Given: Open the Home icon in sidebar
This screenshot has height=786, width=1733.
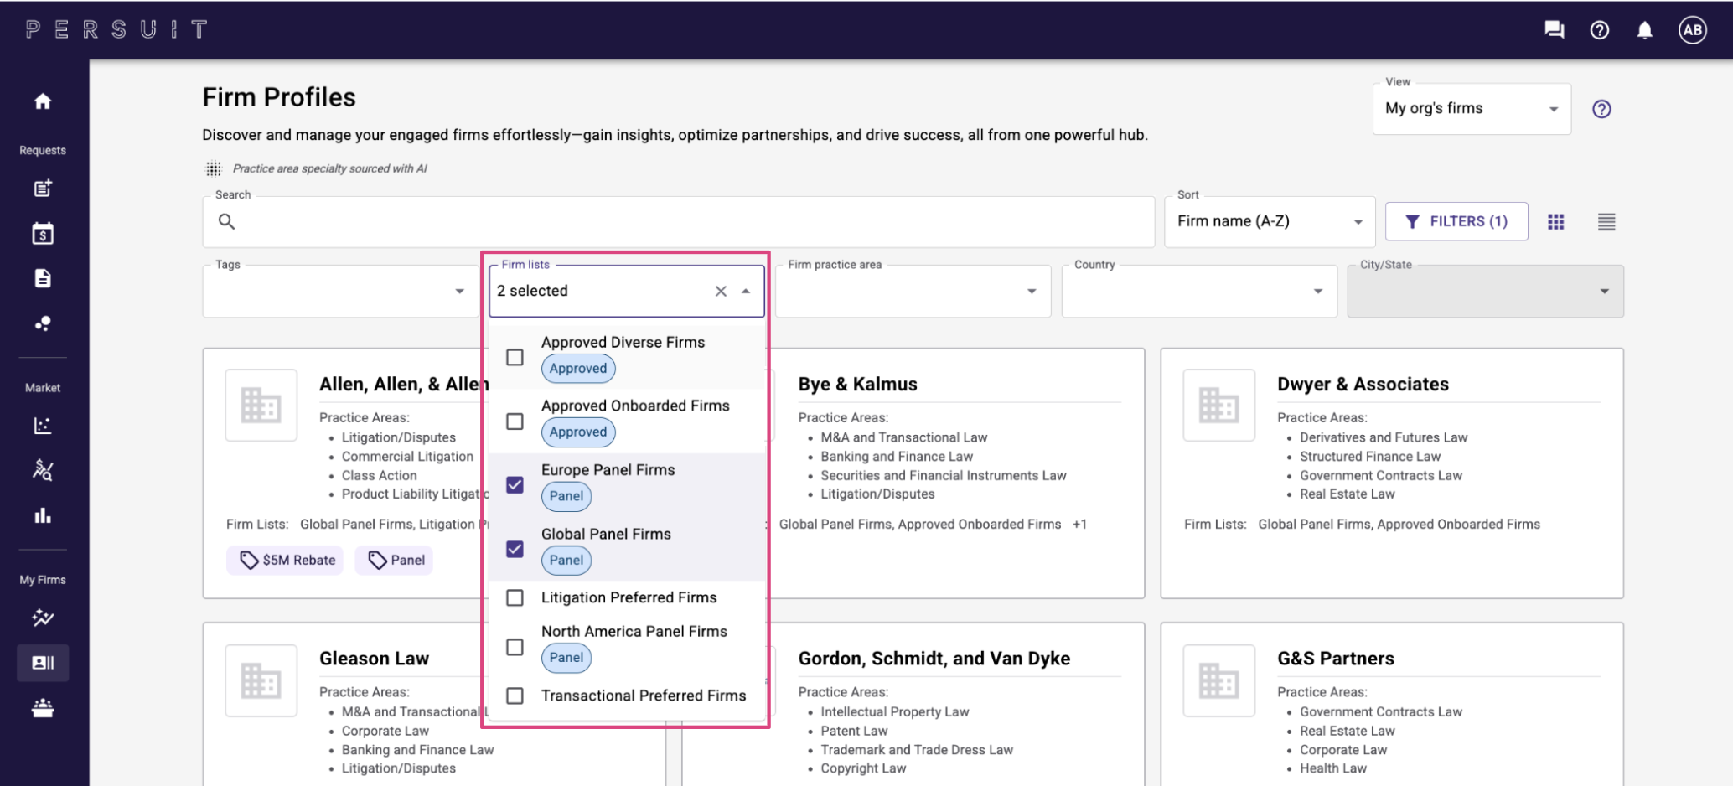Looking at the screenshot, I should pyautogui.click(x=43, y=101).
